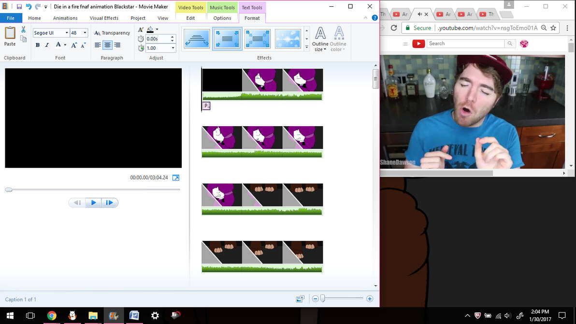Image resolution: width=576 pixels, height=324 pixels.
Task: Switch to the Visual Effects tab
Action: coord(104,18)
